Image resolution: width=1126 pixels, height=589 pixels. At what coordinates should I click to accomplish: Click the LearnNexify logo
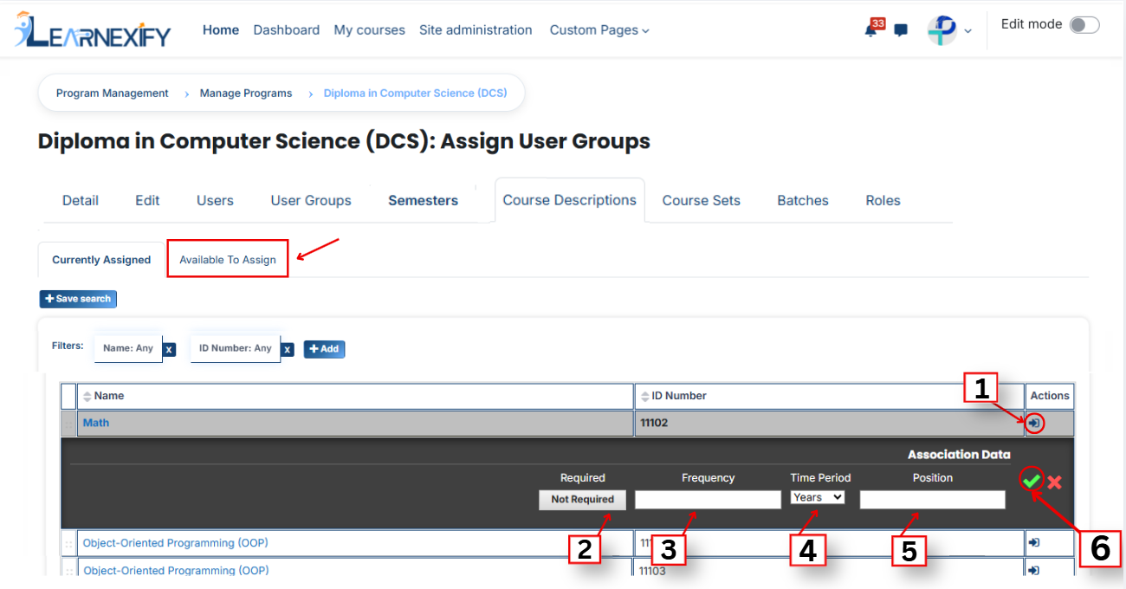pyautogui.click(x=93, y=30)
